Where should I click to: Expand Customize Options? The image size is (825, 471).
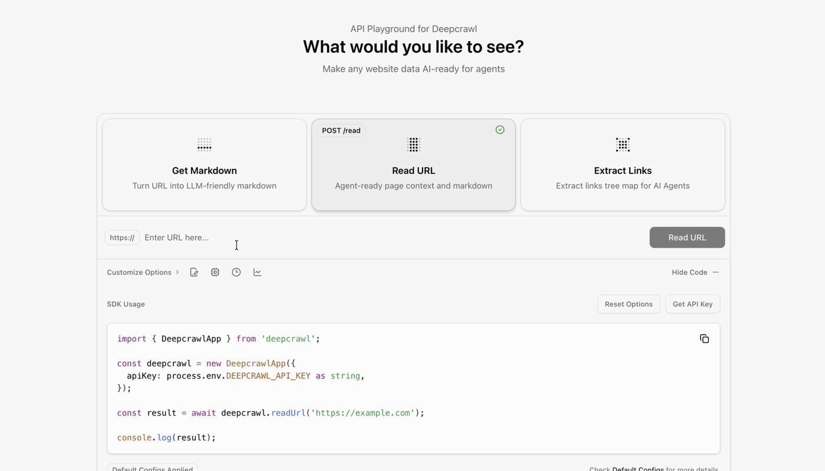[x=143, y=272]
